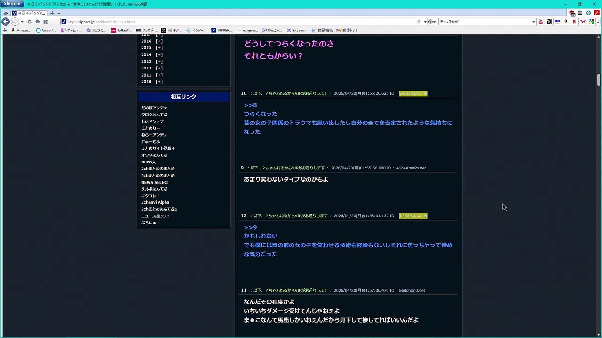Go back with the browser back arrow
Viewport: 602px width, 338px height.
6,22
